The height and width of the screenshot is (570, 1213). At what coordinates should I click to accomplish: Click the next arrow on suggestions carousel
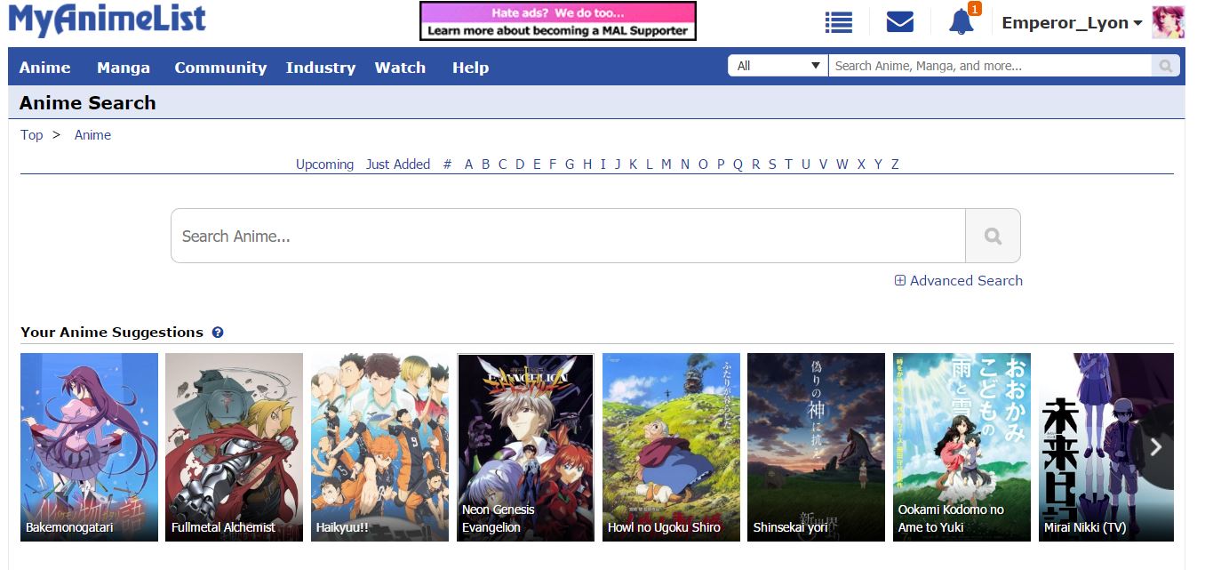pos(1155,446)
